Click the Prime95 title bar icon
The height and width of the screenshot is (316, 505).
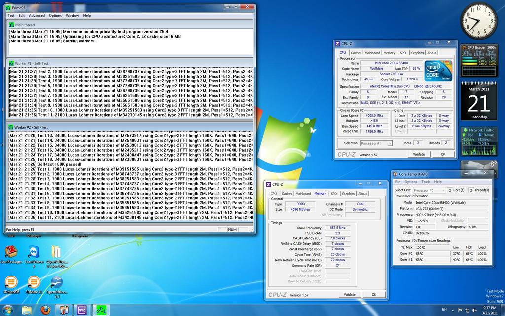[x=8, y=8]
